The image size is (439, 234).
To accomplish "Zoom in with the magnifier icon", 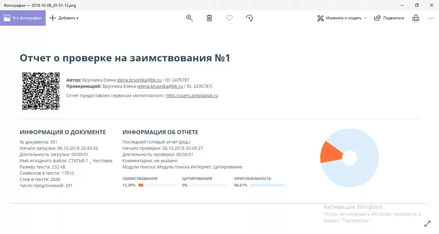I will click(x=190, y=18).
